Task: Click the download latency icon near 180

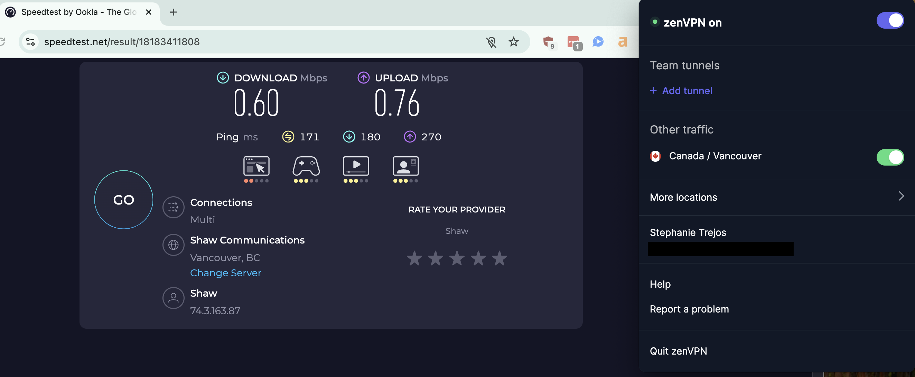Action: pyautogui.click(x=349, y=137)
